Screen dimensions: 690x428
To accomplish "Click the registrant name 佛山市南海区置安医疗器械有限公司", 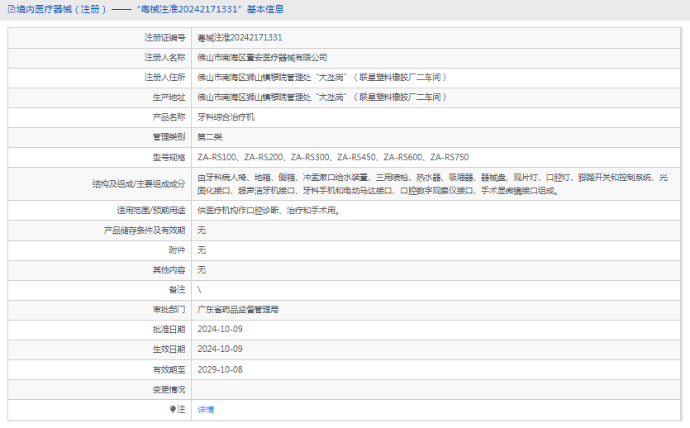I will coord(262,58).
